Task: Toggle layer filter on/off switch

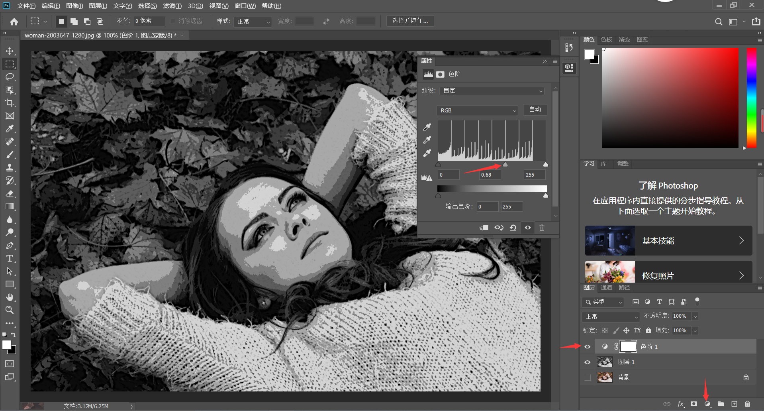Action: [x=697, y=301]
